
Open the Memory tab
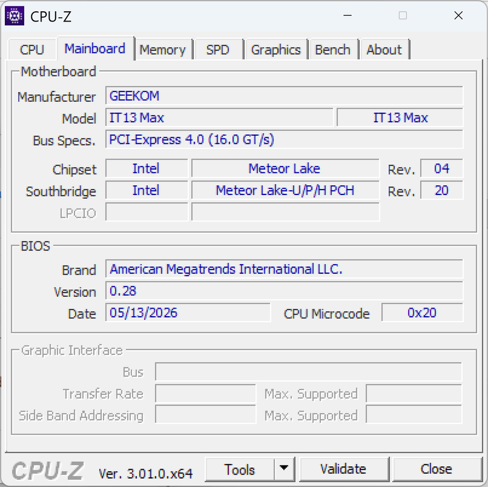[163, 50]
